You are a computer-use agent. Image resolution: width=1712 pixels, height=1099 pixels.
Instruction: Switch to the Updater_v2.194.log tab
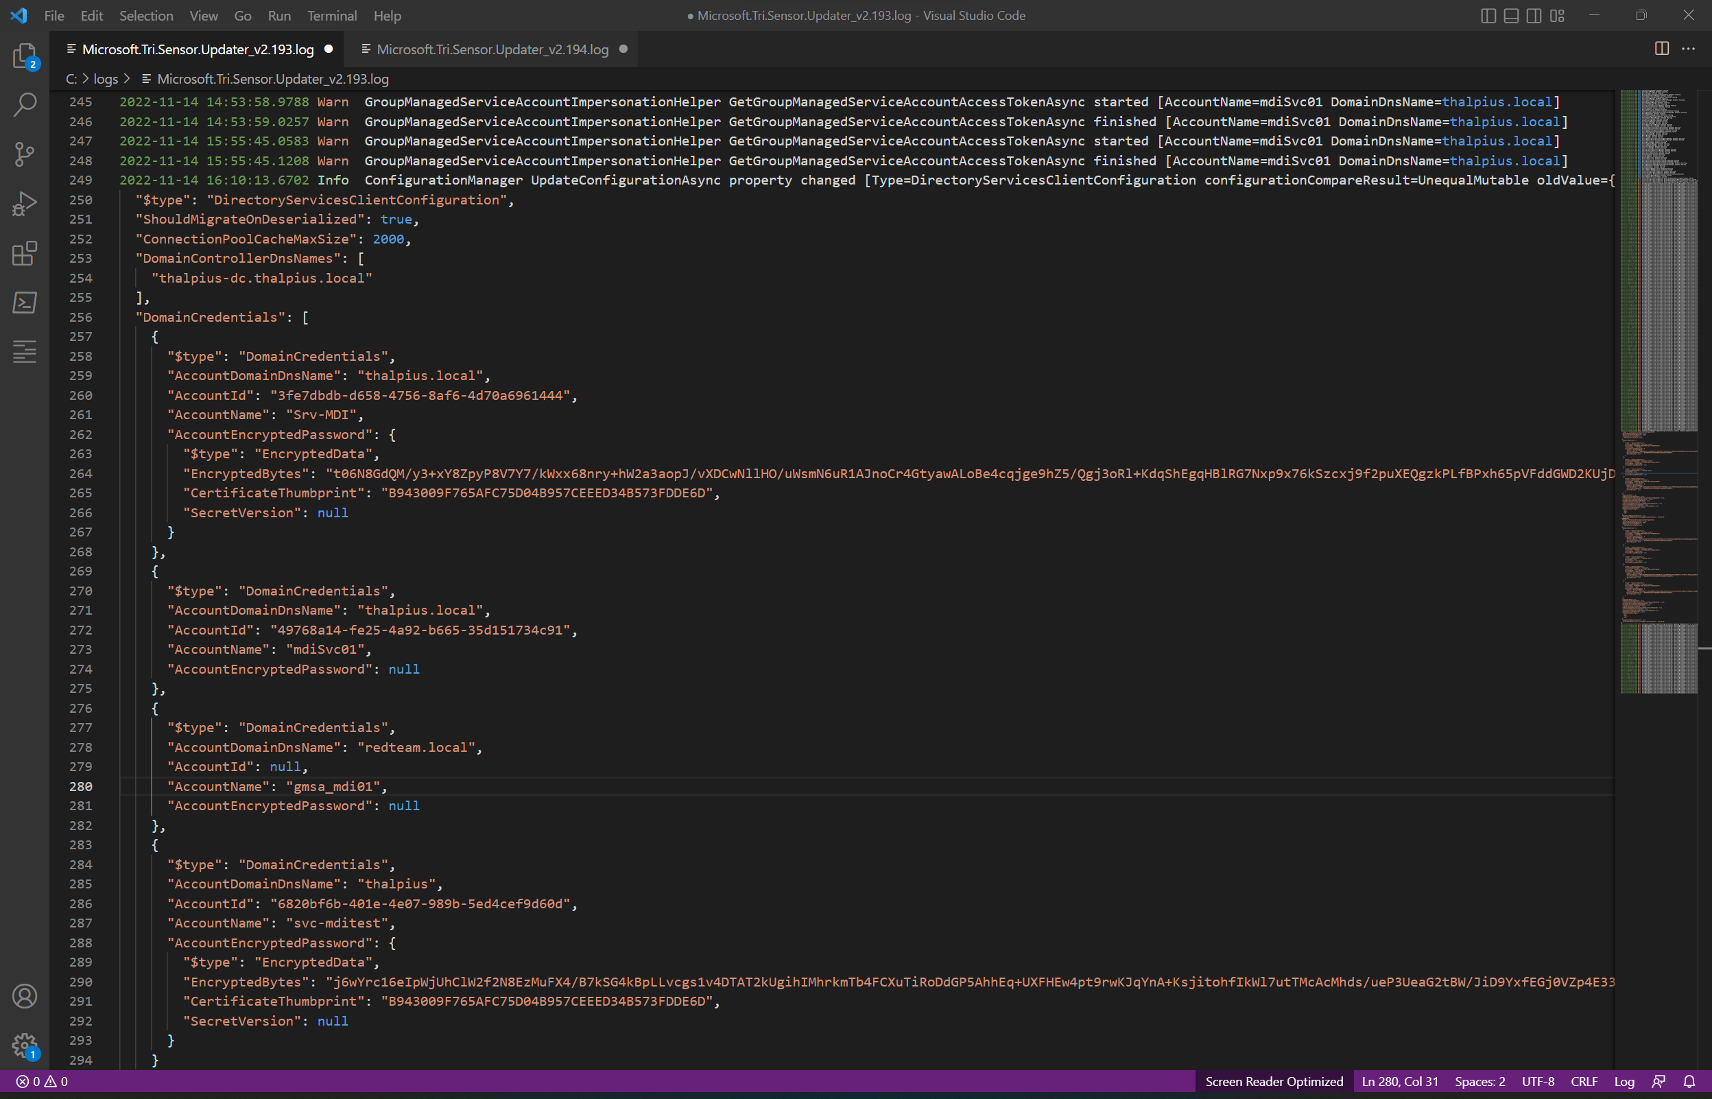(492, 49)
